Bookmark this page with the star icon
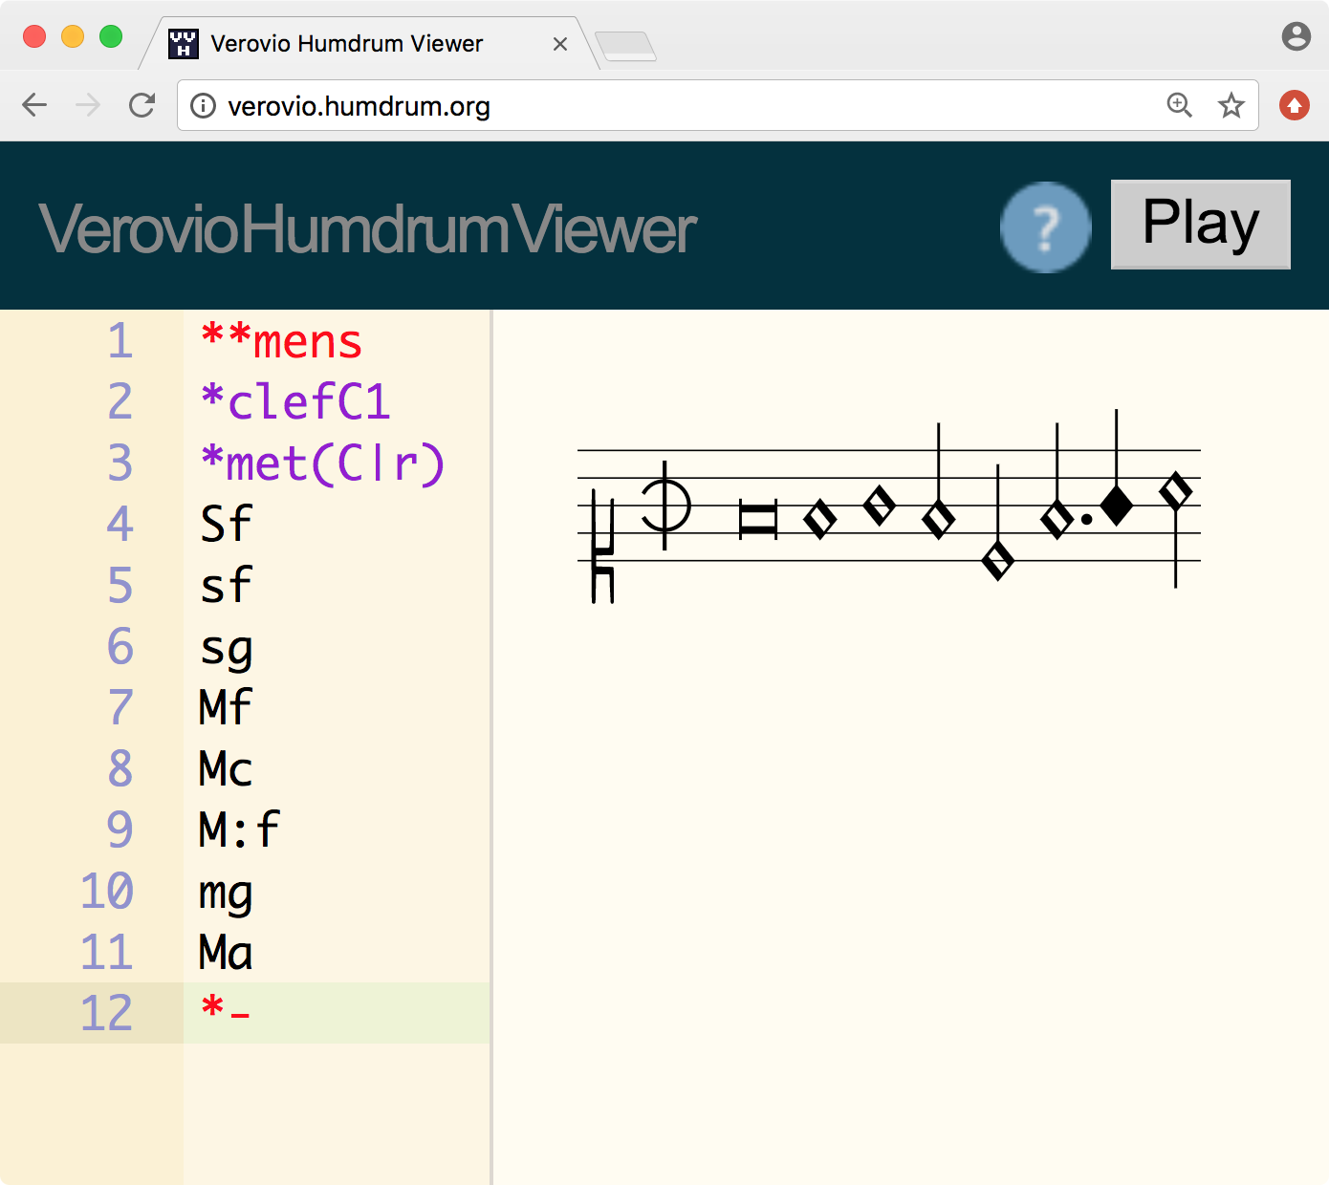This screenshot has width=1329, height=1185. (x=1231, y=105)
